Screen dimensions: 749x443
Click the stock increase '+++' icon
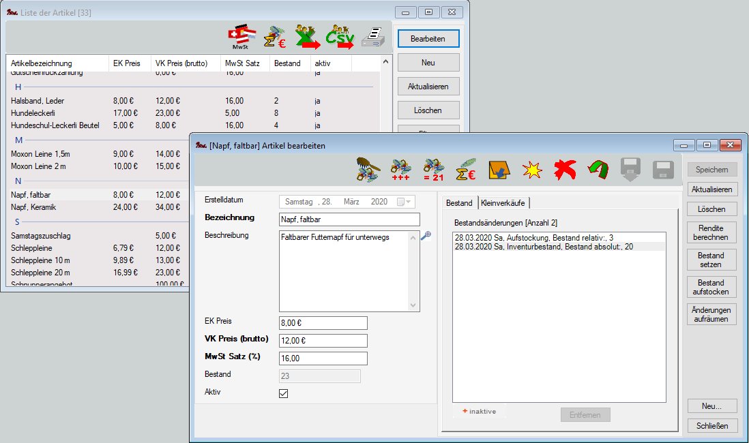pos(402,168)
